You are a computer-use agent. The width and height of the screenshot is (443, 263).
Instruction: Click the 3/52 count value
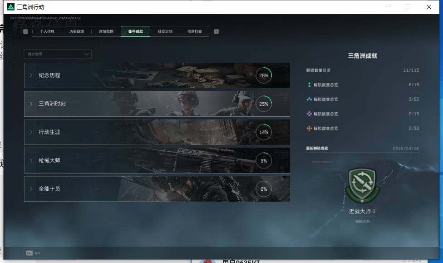pos(413,99)
